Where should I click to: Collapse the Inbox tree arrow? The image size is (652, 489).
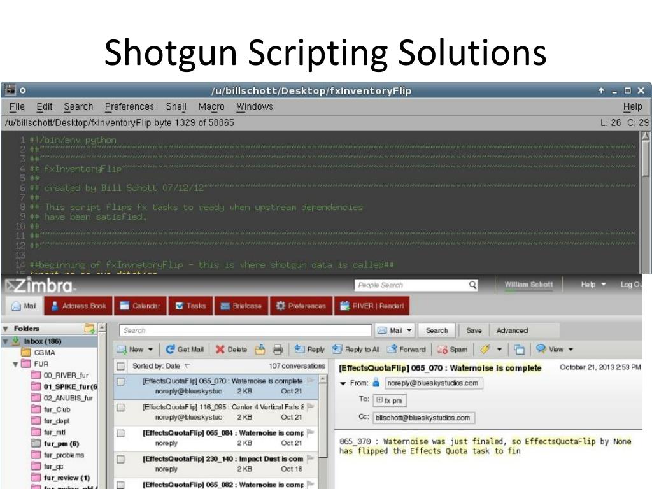coord(5,342)
